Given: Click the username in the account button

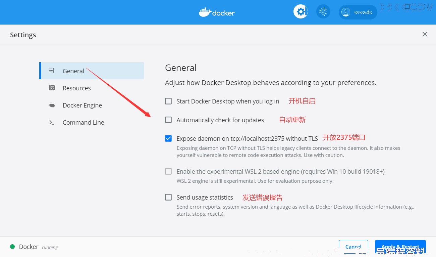Looking at the screenshot, I should pyautogui.click(x=363, y=12).
